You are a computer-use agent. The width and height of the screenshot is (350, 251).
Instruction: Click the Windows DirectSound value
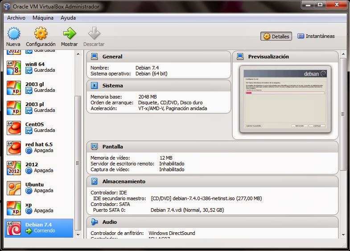172,233
